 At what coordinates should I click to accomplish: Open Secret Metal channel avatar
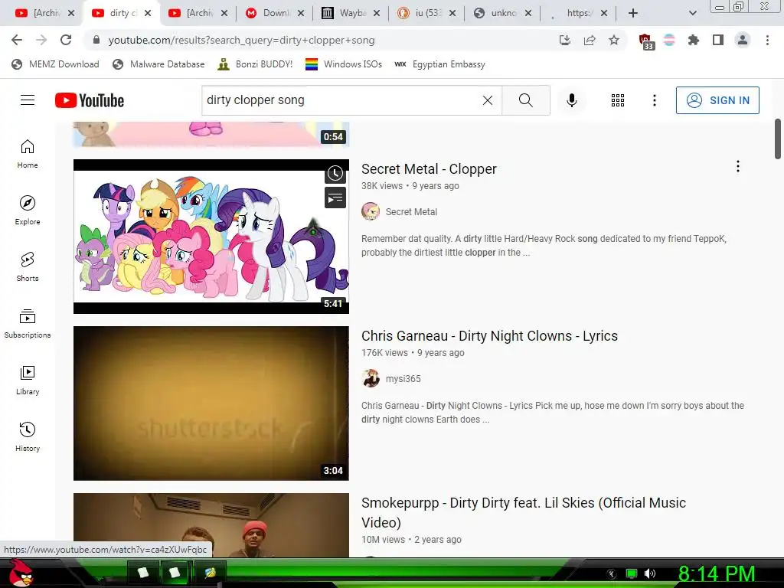click(371, 211)
